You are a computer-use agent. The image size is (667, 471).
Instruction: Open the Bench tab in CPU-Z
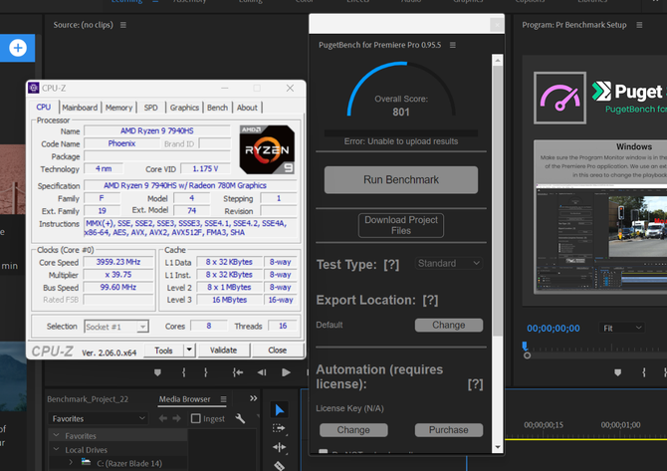[217, 108]
